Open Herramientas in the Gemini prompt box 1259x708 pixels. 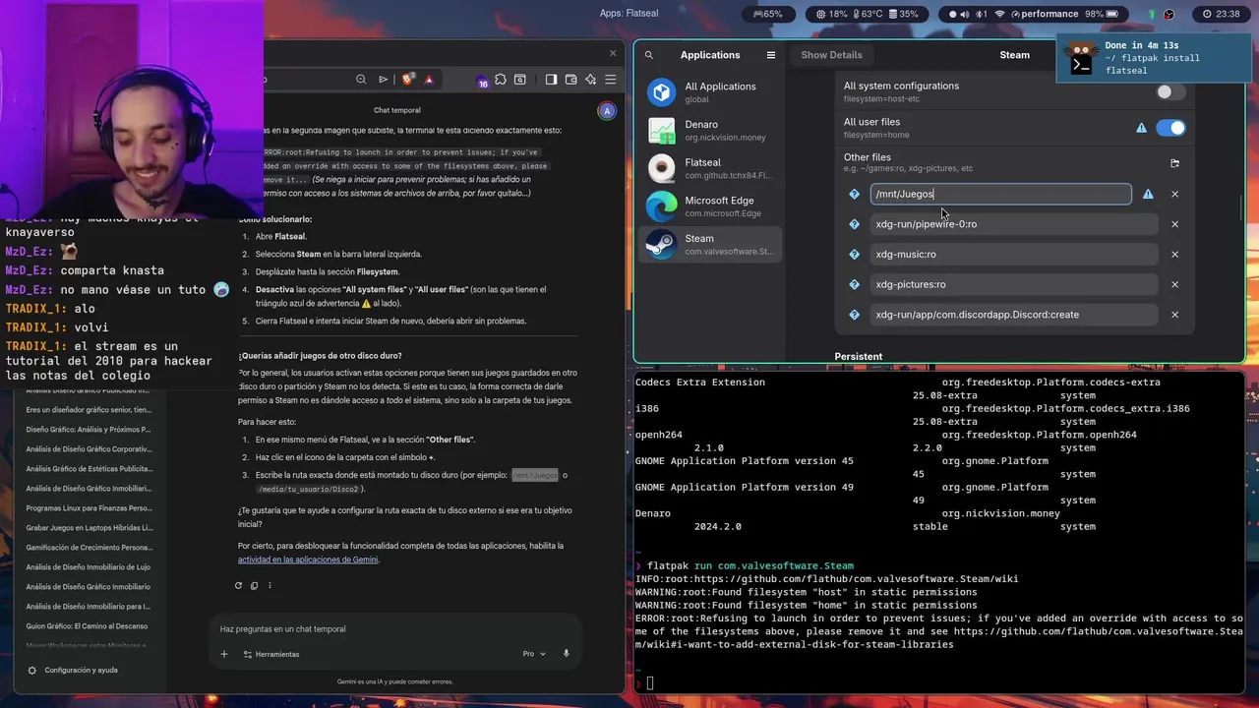(x=270, y=654)
